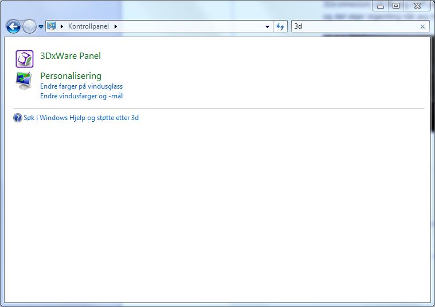Refresh the Control Panel view
This screenshot has width=435, height=307.
280,26
